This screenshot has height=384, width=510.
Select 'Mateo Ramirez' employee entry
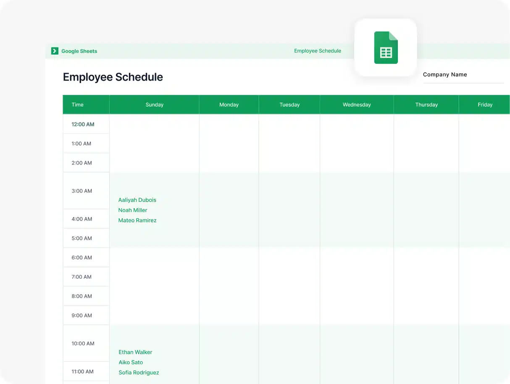click(137, 220)
